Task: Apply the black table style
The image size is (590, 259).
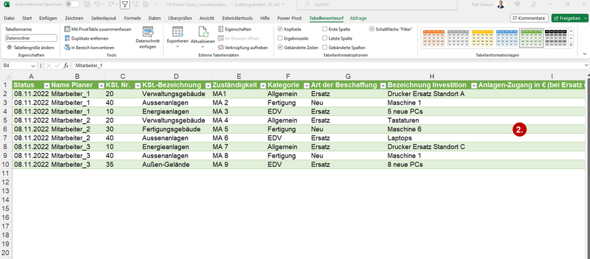Action: pos(556,38)
